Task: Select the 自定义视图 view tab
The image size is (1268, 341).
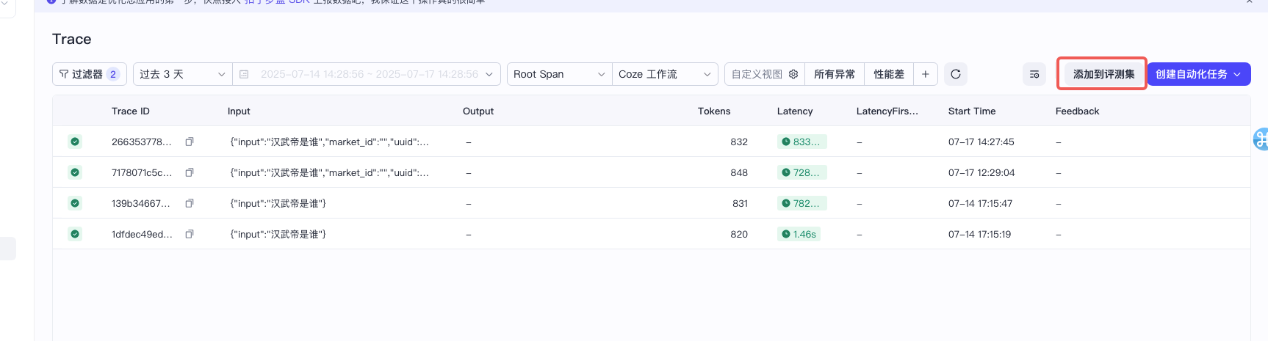Action: tap(757, 74)
